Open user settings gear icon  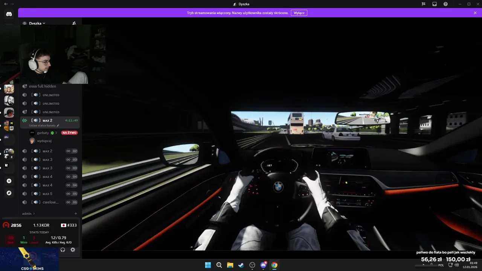tap(73, 250)
